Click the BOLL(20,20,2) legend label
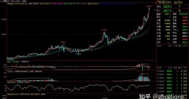Image resolution: width=189 pixels, height=99 pixels. [93, 4]
